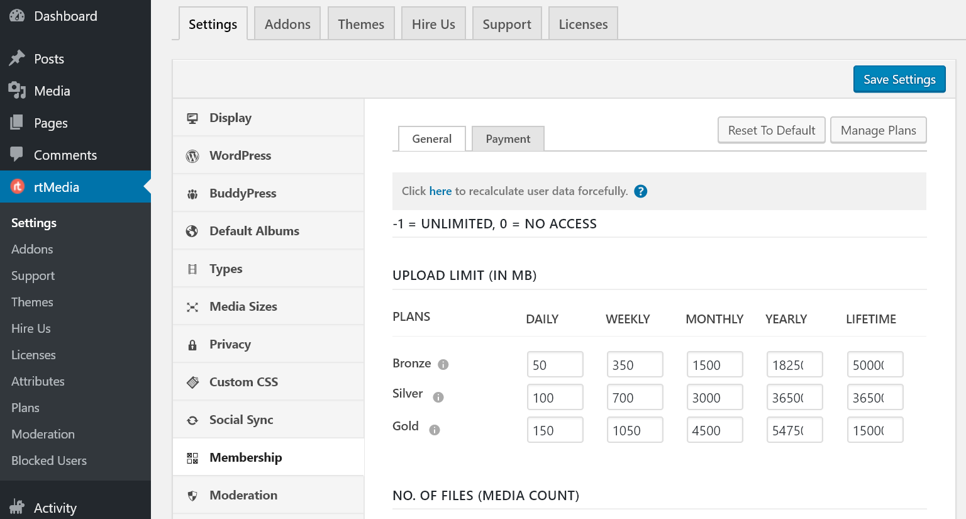Select the General tab
The height and width of the screenshot is (519, 966).
(x=431, y=138)
